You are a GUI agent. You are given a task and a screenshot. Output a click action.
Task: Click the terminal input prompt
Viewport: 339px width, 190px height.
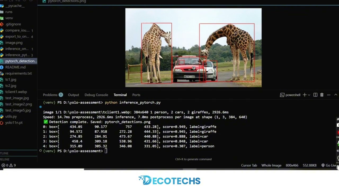(x=106, y=151)
